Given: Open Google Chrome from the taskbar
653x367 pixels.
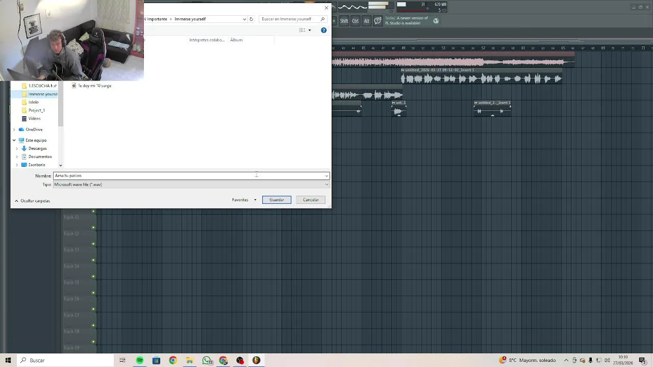Looking at the screenshot, I should click(x=173, y=360).
